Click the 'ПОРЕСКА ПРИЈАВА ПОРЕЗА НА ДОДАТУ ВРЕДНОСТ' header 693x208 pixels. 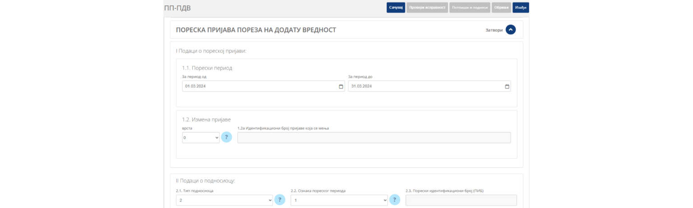coord(256,30)
